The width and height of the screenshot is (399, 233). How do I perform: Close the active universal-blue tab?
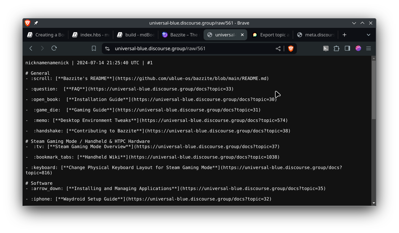pyautogui.click(x=242, y=35)
